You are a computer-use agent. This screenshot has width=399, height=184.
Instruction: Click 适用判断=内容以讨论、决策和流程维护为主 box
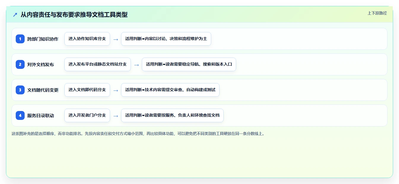pos(166,39)
